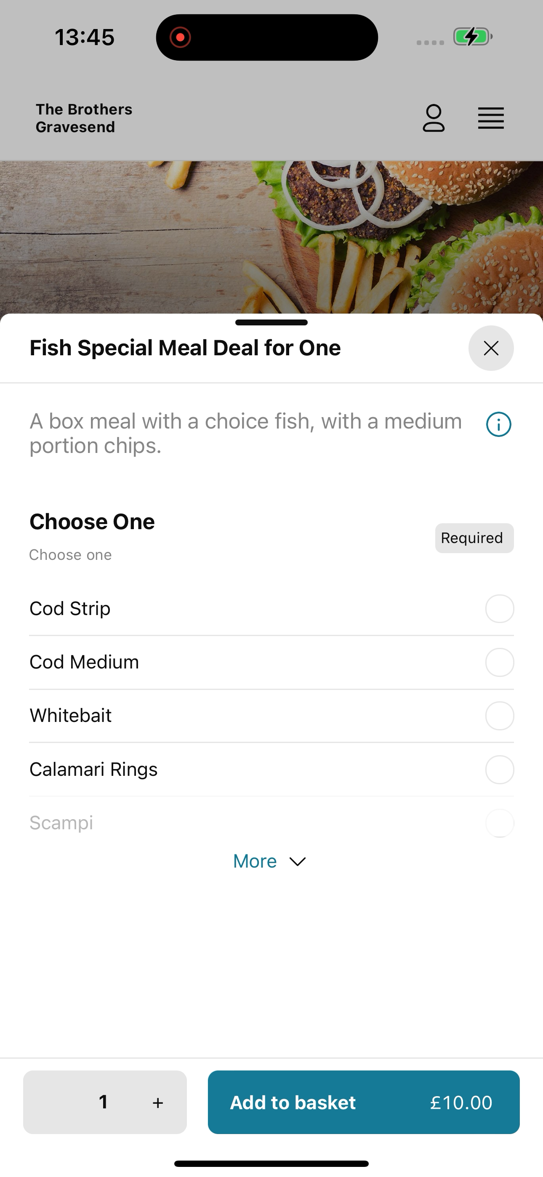
Task: Increase quantity with the plus icon
Action: (x=158, y=1102)
